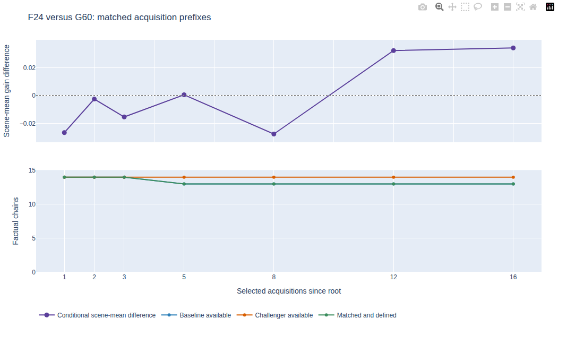Click orange marker at acquisition 12
Image resolution: width=584 pixels, height=361 pixels.
click(x=394, y=177)
